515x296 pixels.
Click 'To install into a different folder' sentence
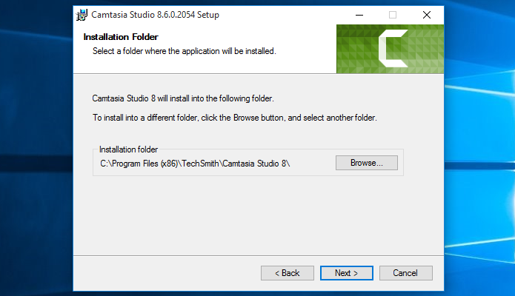[234, 118]
